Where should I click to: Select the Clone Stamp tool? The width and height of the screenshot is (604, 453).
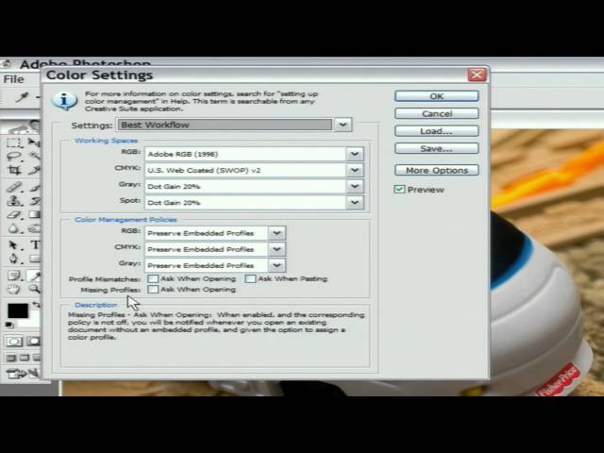(x=14, y=201)
